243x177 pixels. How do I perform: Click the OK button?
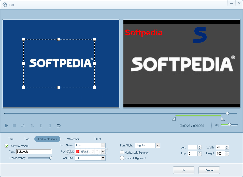coord(184,170)
